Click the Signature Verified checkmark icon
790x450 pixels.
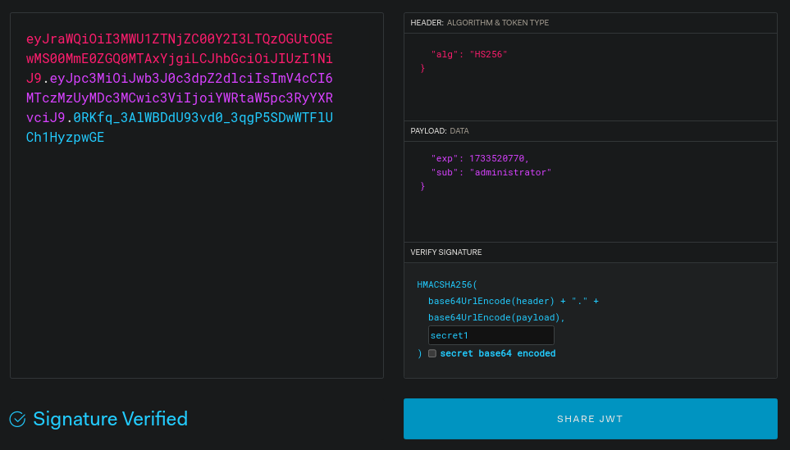[x=17, y=420]
